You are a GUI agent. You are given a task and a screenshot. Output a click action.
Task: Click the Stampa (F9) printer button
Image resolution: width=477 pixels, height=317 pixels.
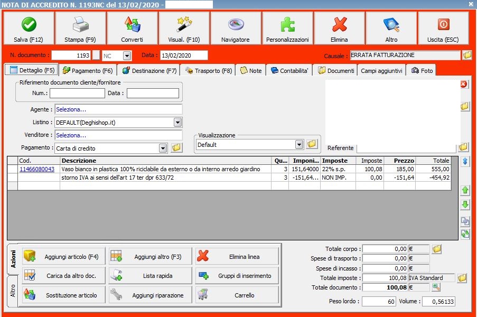click(x=80, y=29)
